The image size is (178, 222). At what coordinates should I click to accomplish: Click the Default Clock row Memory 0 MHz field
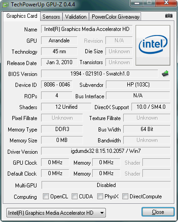[106, 173]
